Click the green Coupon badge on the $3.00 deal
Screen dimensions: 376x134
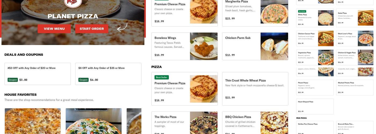(x=13, y=80)
